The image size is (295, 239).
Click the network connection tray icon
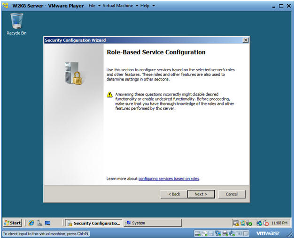point(259,223)
